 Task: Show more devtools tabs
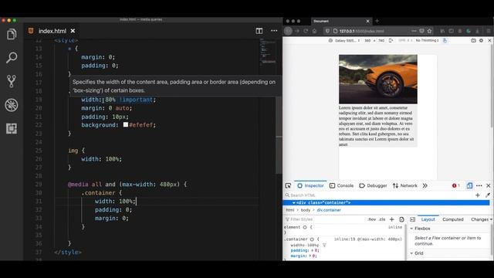[x=425, y=185]
